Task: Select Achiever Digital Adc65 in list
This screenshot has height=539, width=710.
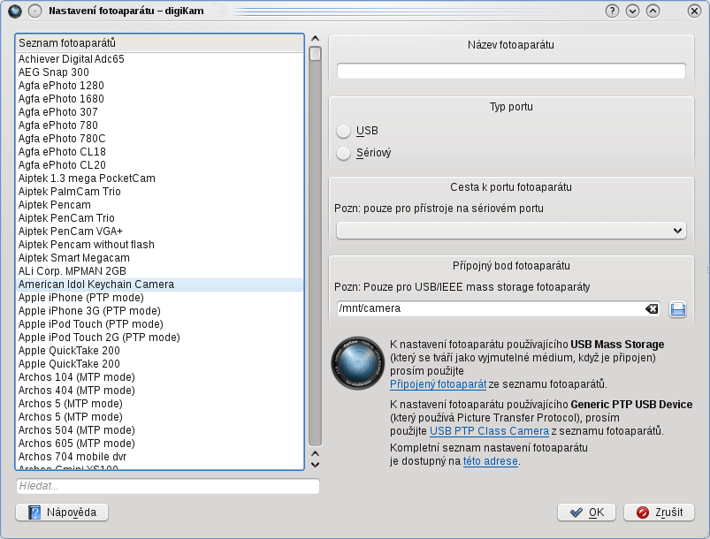Action: click(159, 59)
